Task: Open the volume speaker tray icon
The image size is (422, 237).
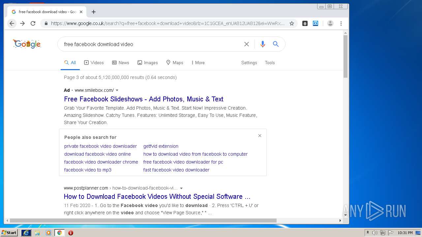Action: pyautogui.click(x=375, y=233)
